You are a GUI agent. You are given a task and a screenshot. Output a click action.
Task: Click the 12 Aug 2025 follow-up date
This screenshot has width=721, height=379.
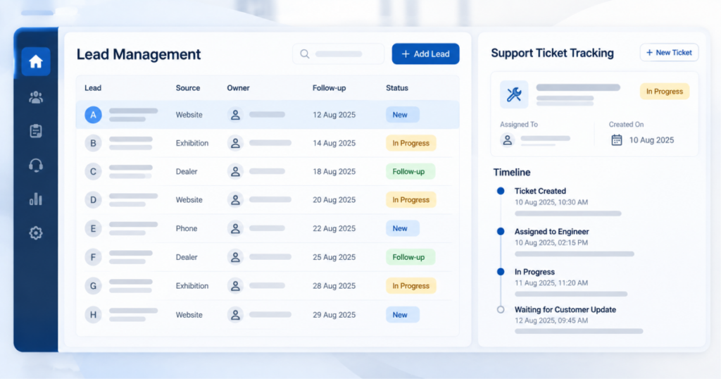click(x=334, y=115)
